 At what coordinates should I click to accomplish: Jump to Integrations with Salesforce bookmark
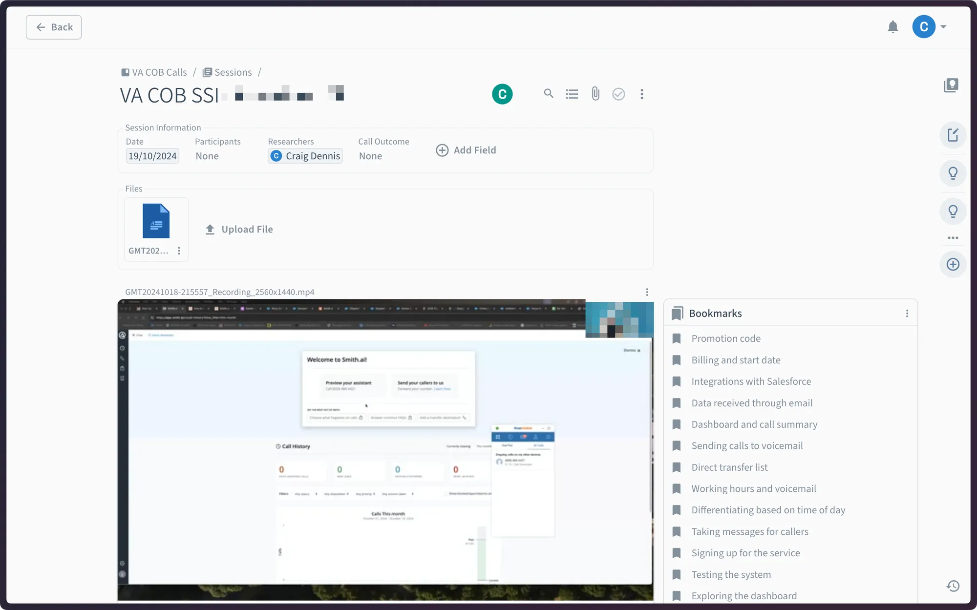[x=751, y=381]
